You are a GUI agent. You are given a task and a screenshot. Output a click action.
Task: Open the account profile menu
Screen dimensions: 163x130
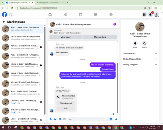(x=156, y=15)
